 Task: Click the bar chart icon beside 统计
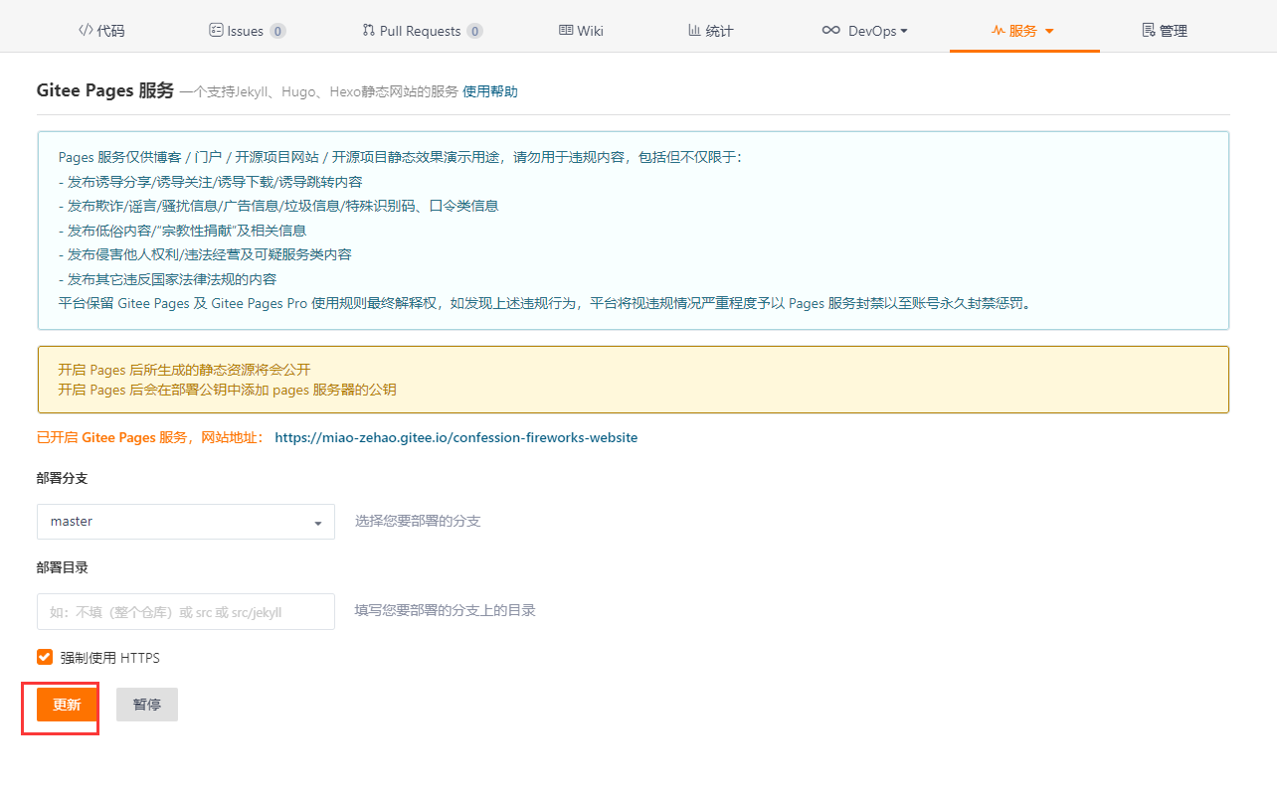pos(694,31)
